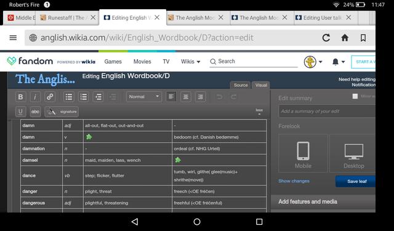Select the green puzzle piece in damsel row
The image size is (394, 231).
[x=178, y=160]
